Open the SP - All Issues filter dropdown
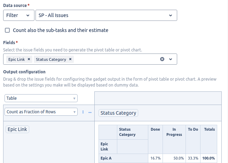The height and width of the screenshot is (163, 228). pyautogui.click(x=106, y=15)
